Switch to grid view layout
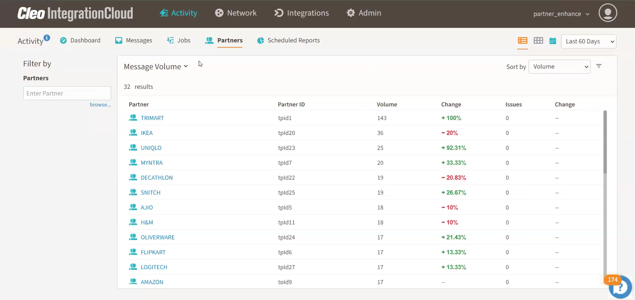The width and height of the screenshot is (635, 300). tap(538, 41)
